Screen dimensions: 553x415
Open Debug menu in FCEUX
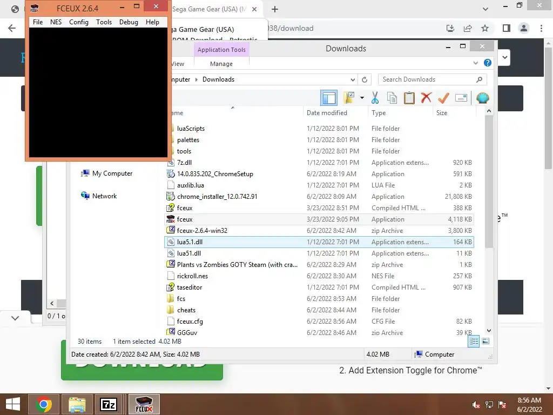[x=129, y=22]
